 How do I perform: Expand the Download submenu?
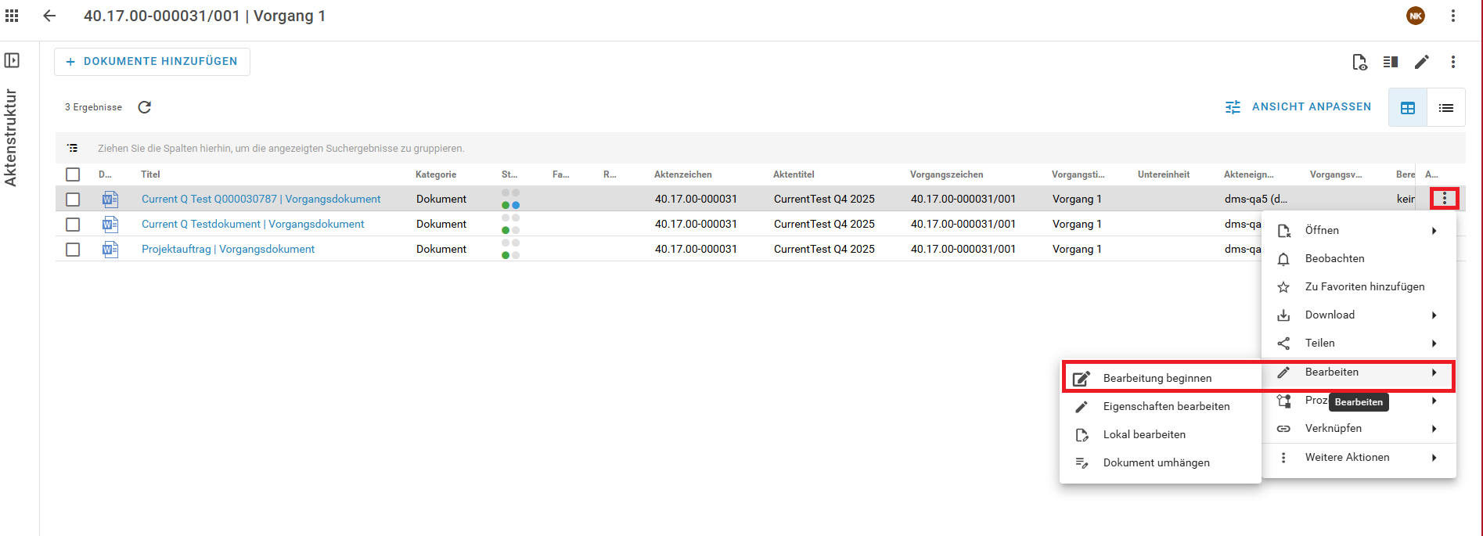(1359, 315)
